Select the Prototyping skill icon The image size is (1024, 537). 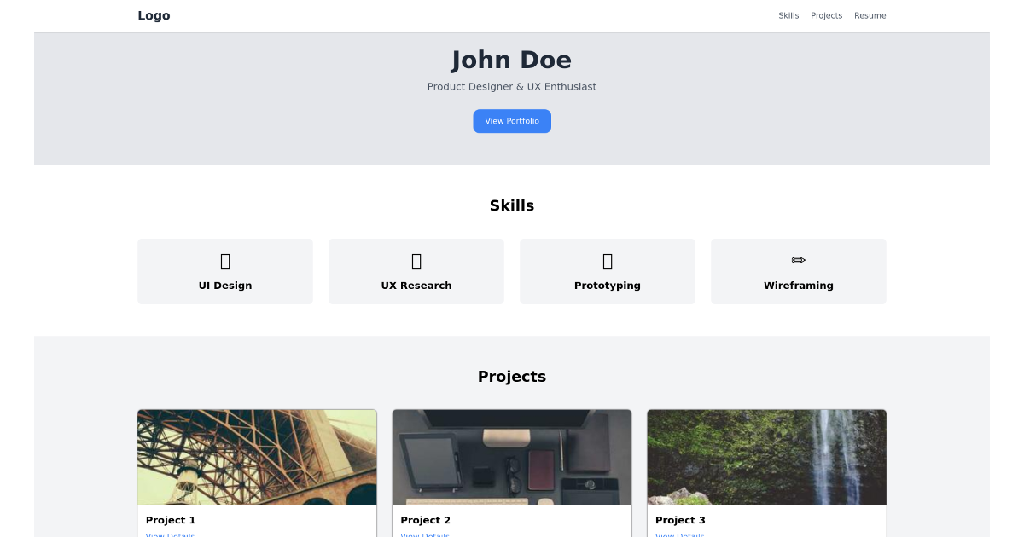point(607,260)
